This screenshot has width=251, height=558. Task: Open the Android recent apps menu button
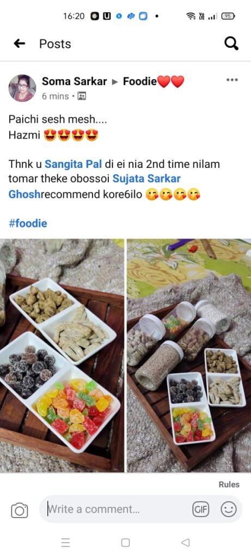(x=65, y=542)
